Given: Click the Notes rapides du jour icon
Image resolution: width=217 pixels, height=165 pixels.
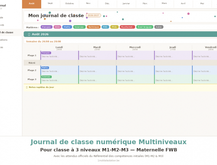Looking at the screenshot, I should [x=26, y=87].
